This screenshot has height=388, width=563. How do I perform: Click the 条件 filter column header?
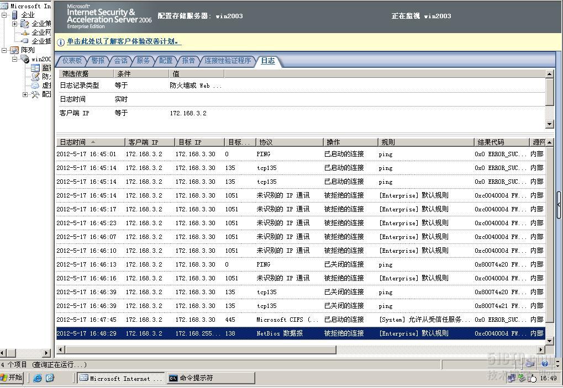(141, 74)
